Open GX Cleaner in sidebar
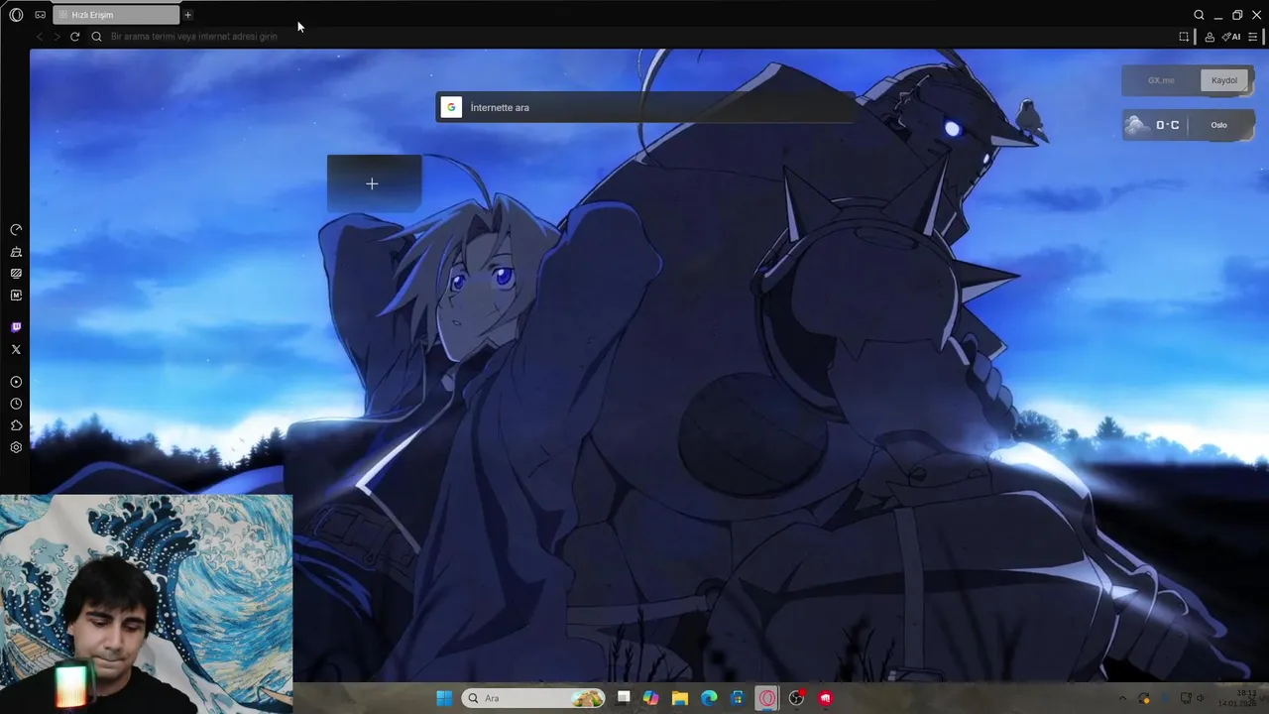Image resolution: width=1269 pixels, height=714 pixels. pyautogui.click(x=16, y=252)
